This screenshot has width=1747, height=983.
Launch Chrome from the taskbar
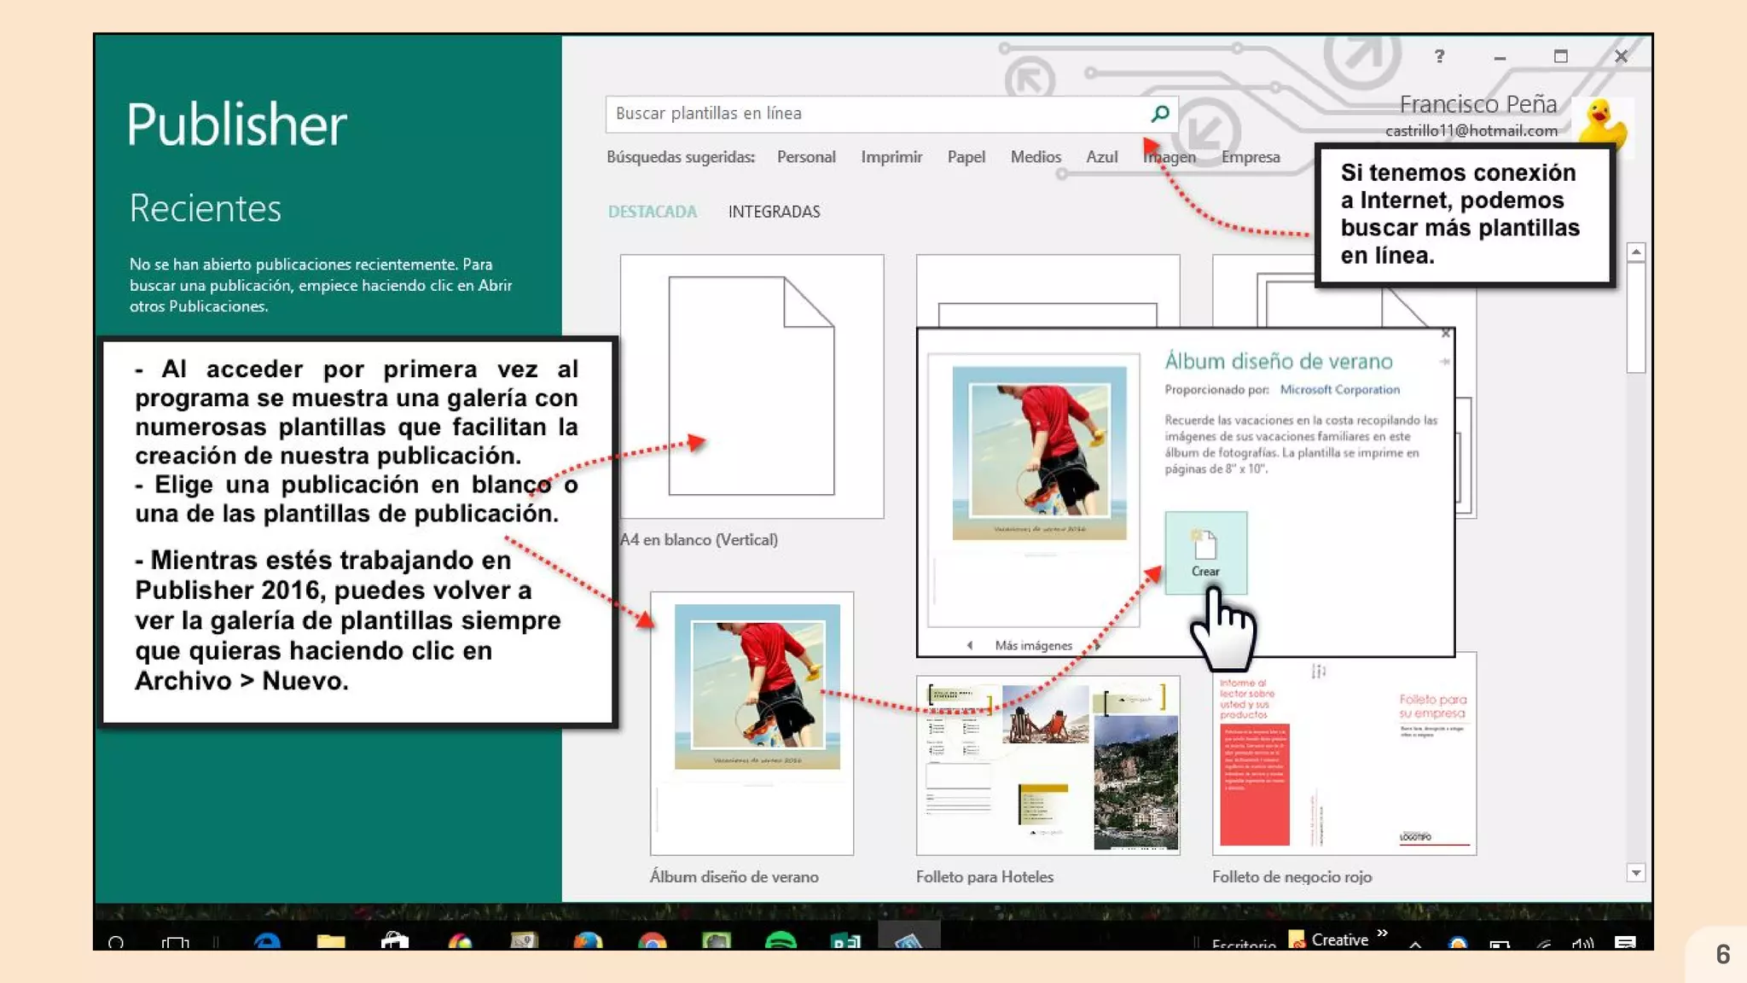(x=653, y=941)
